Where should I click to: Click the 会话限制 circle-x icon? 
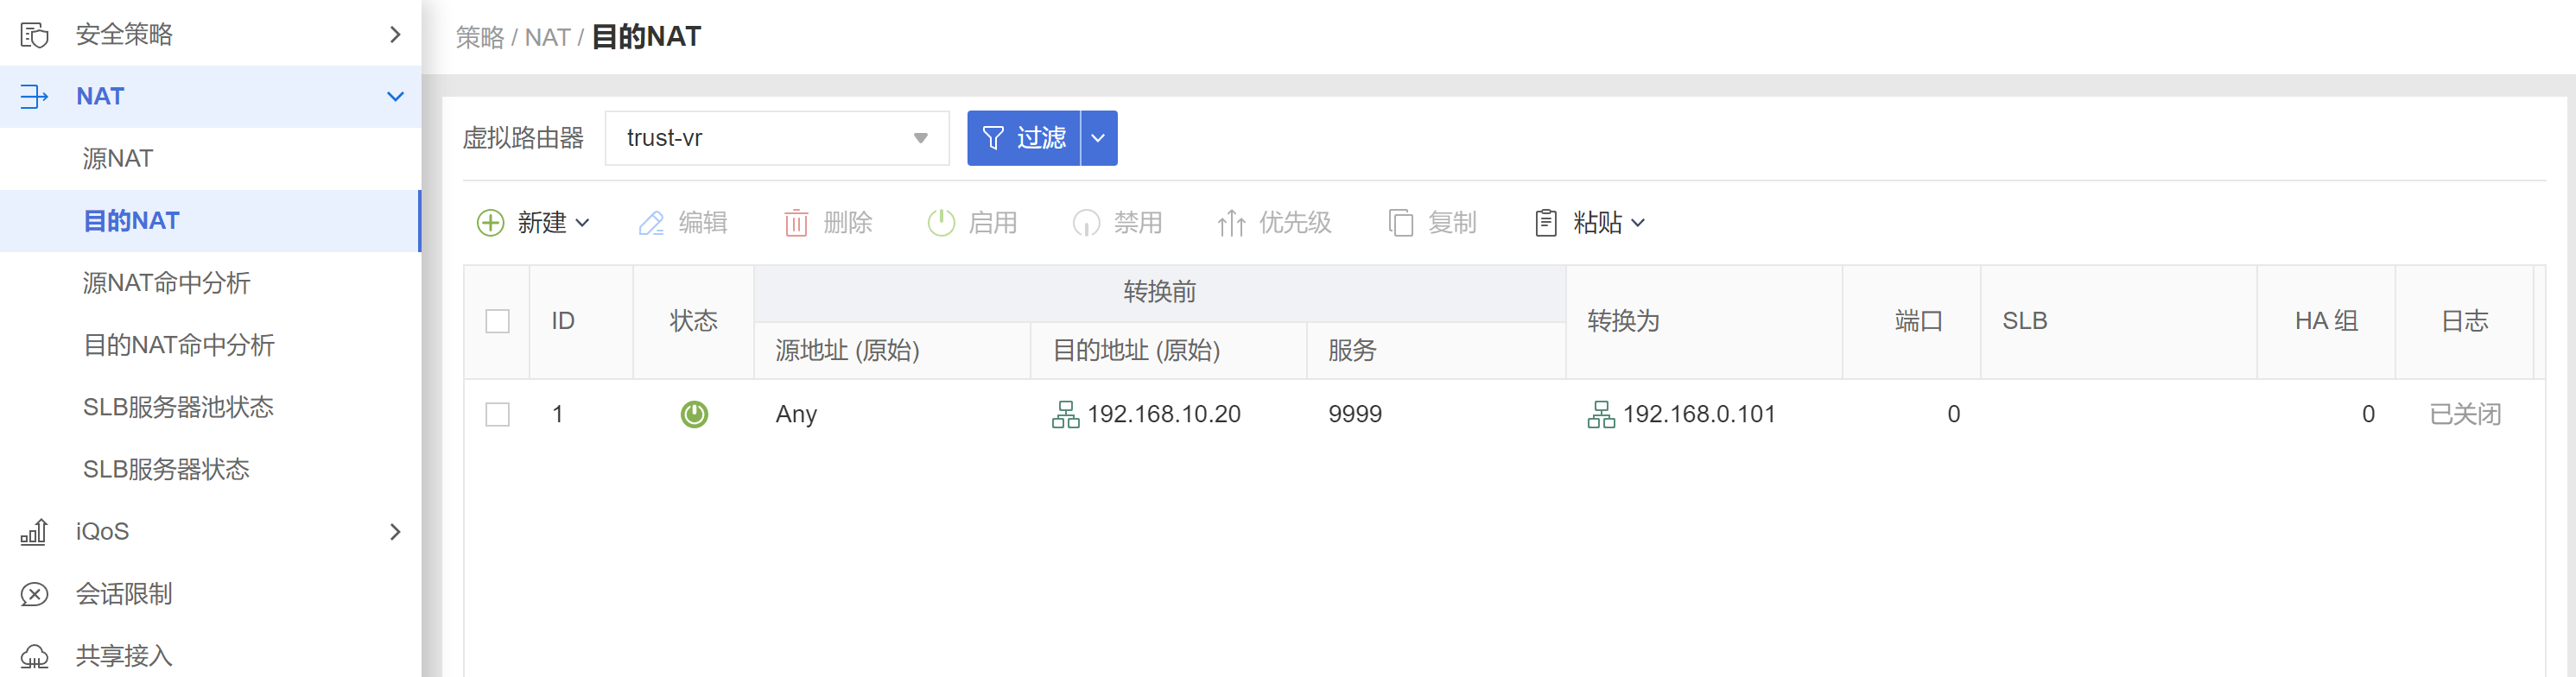(x=34, y=595)
